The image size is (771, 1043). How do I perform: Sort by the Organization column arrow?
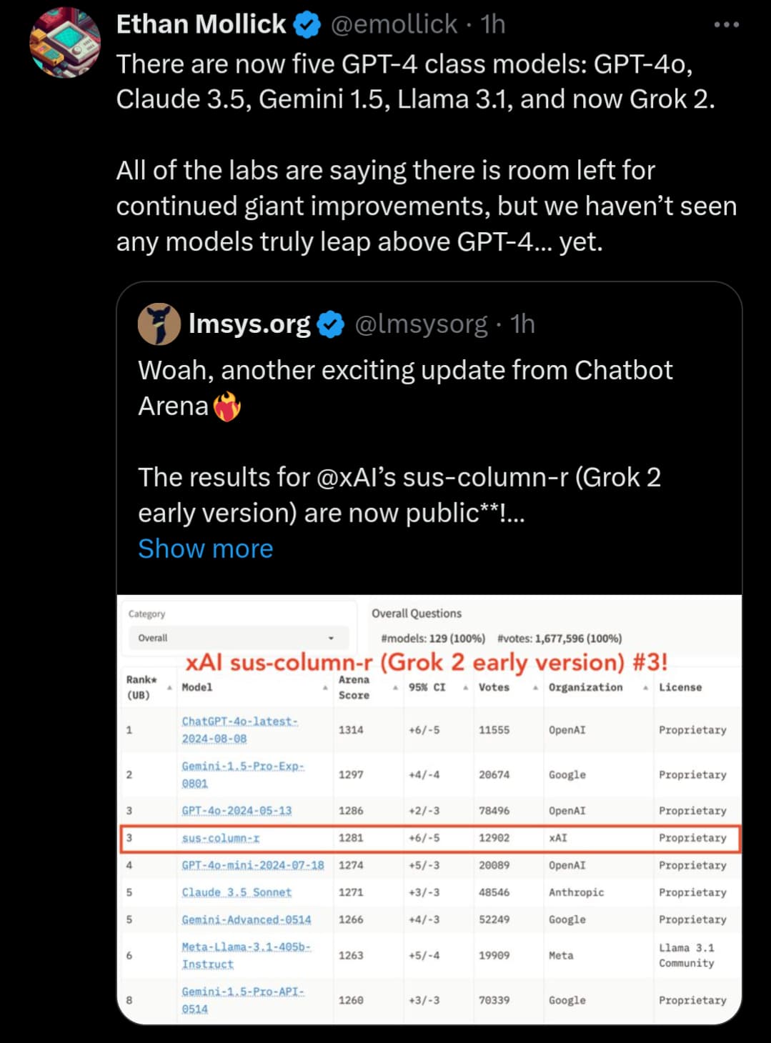(x=645, y=687)
